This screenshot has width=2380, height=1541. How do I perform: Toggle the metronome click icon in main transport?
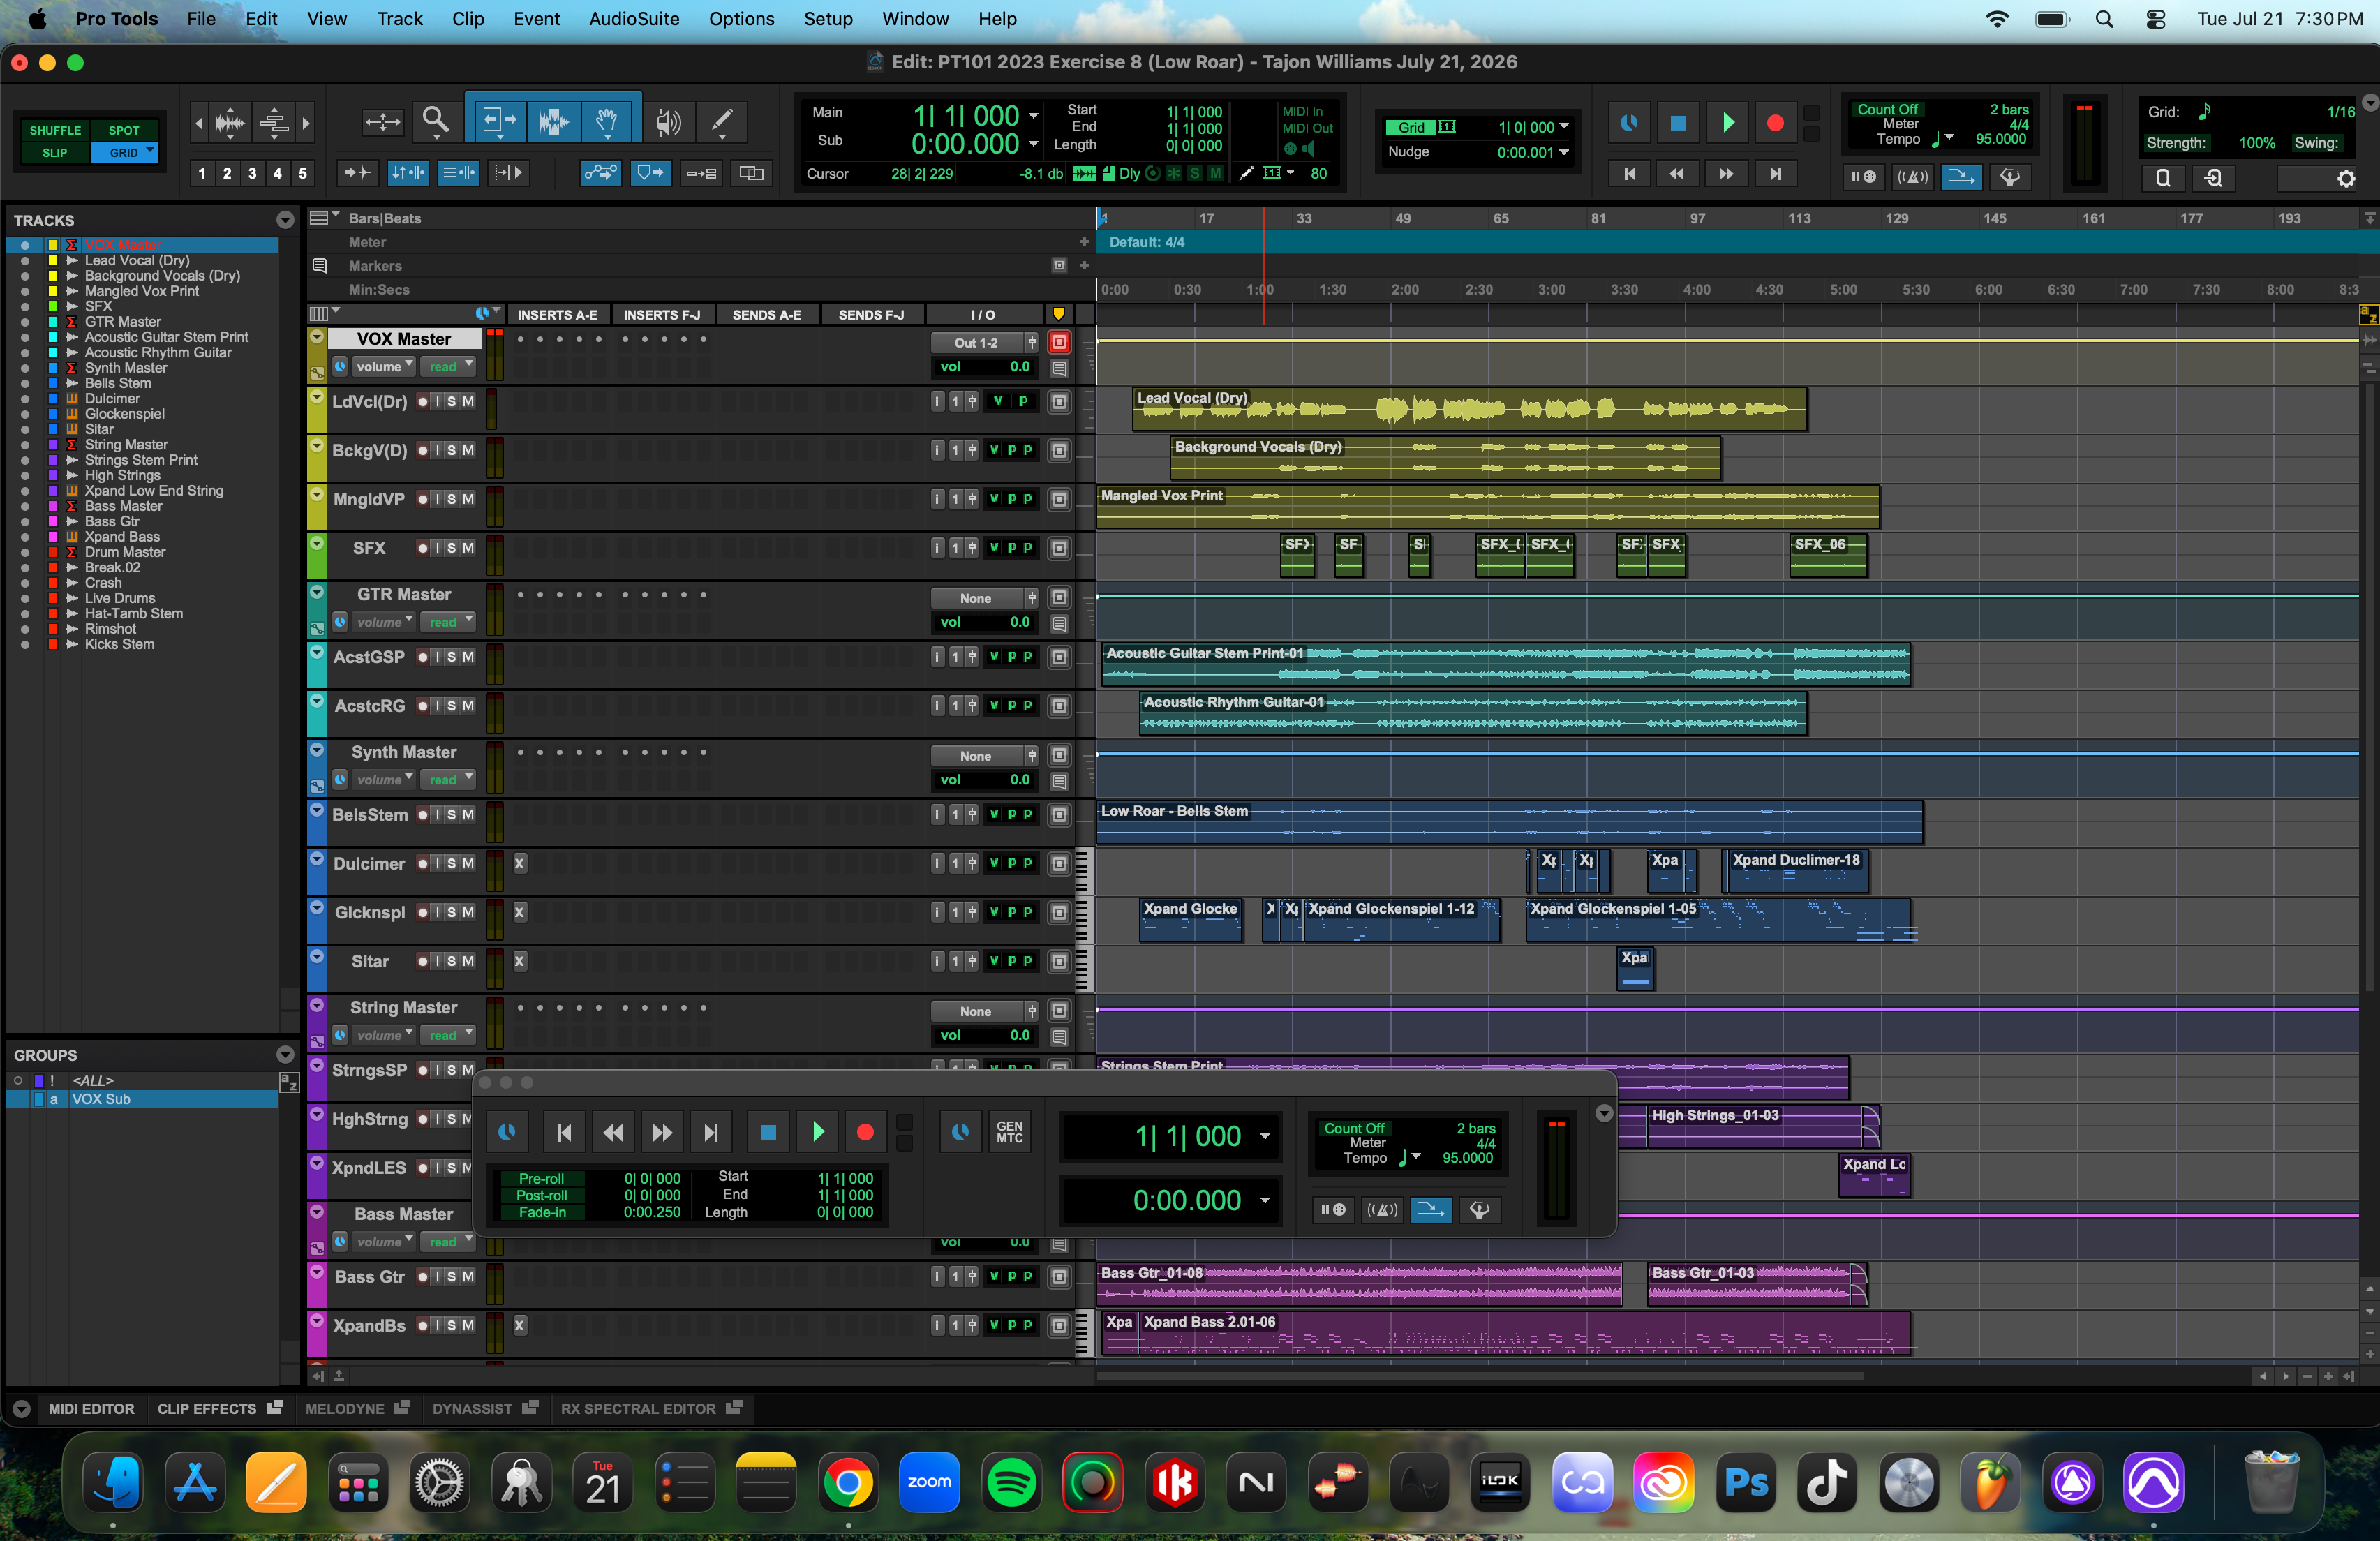coord(1912,177)
